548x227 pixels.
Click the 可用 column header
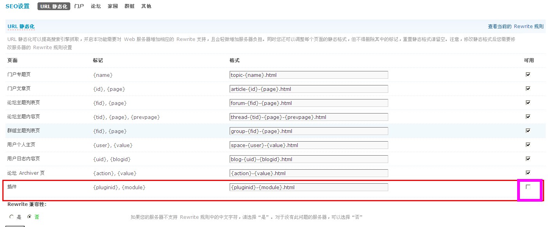point(529,60)
